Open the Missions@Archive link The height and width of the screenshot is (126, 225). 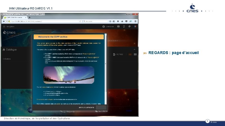tap(89, 54)
